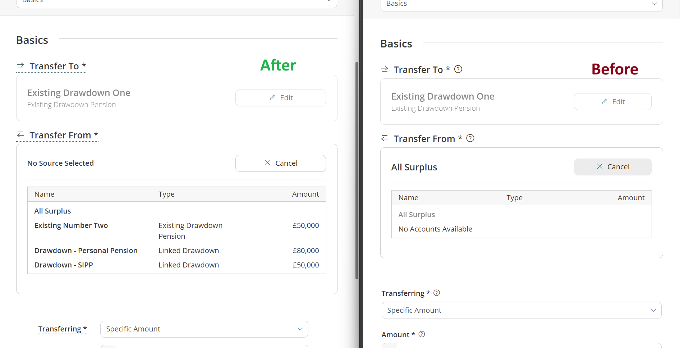Click help icon beside Amount label

point(422,334)
